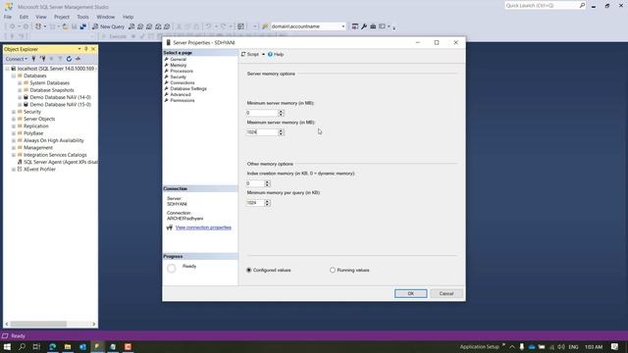Select Demo Database NAV (15-0) in the tree
The image size is (628, 353).
60,105
